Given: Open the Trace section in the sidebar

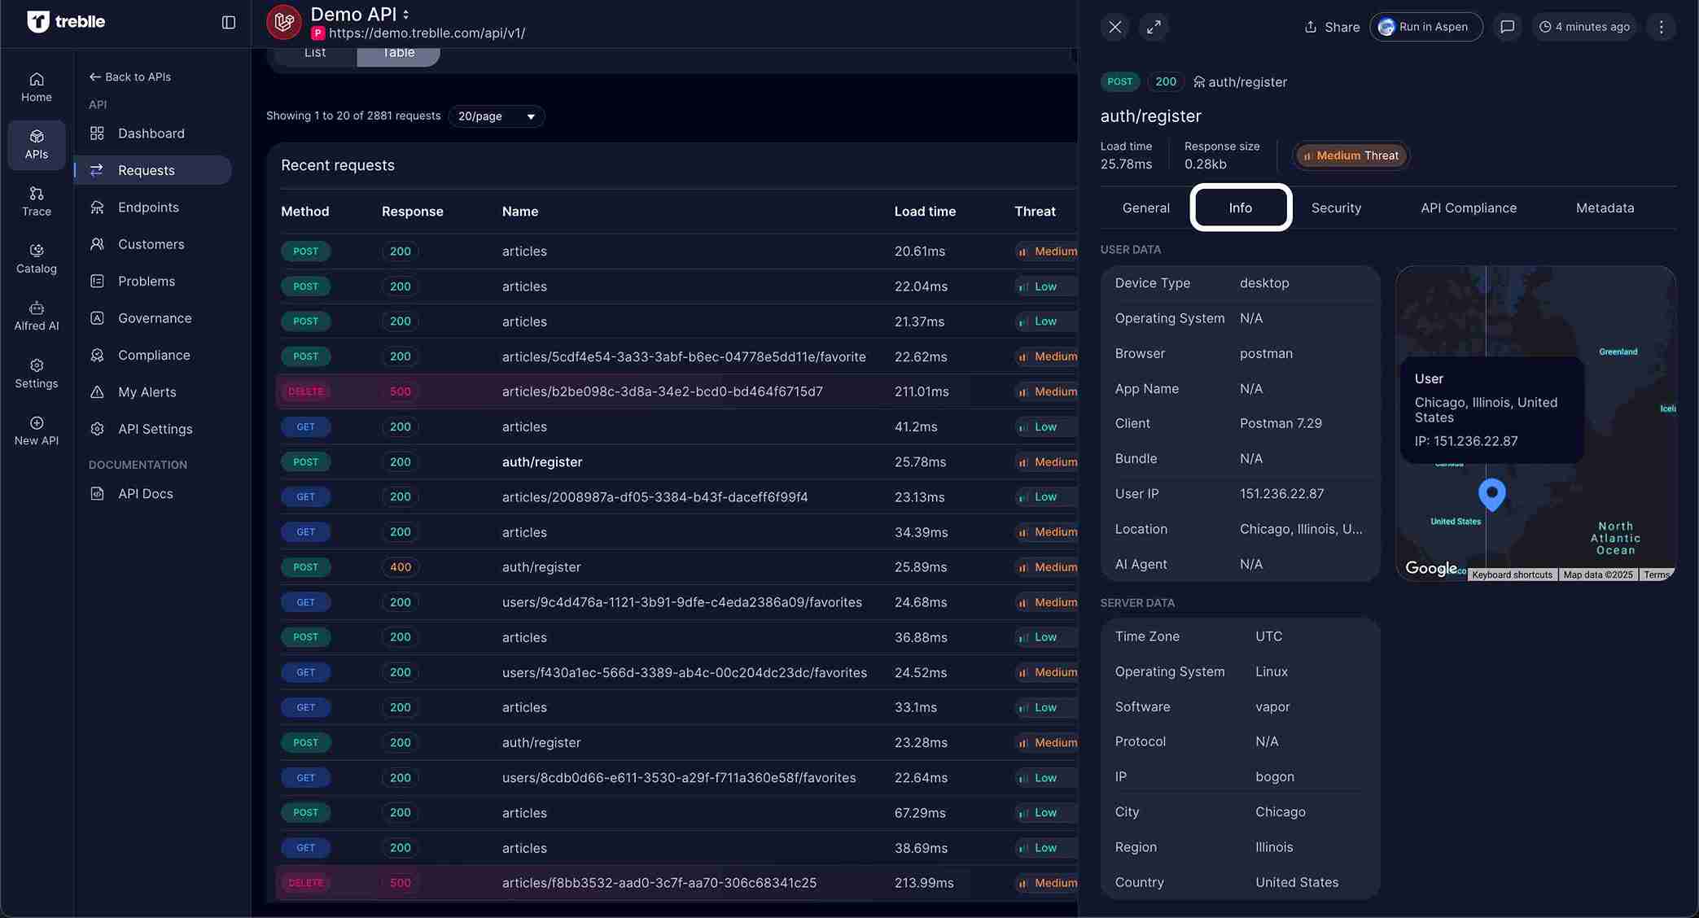Looking at the screenshot, I should [36, 201].
